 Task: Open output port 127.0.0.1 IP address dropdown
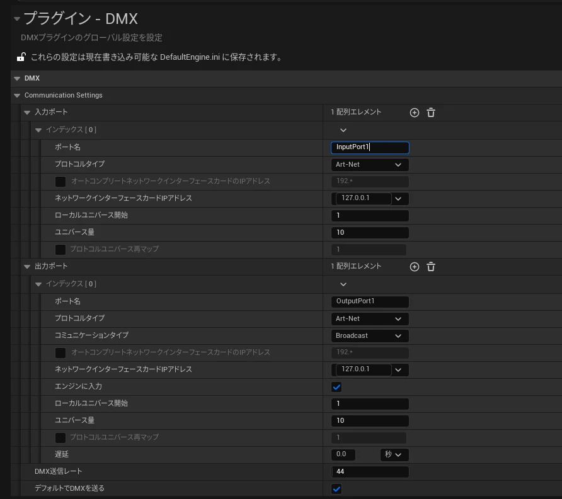[398, 370]
